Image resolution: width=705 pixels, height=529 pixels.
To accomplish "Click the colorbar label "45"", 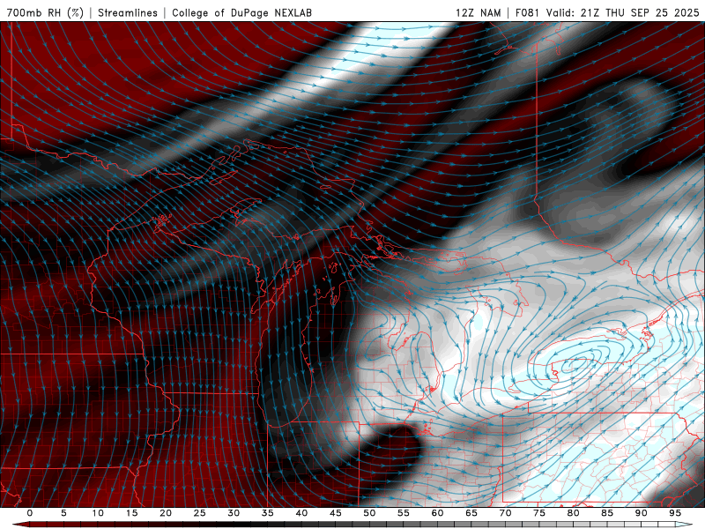I will (x=336, y=513).
